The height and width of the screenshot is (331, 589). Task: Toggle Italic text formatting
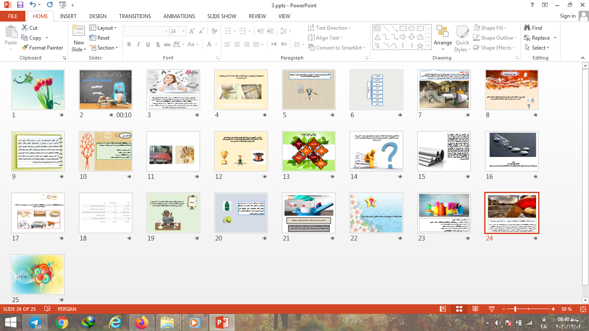coord(138,44)
